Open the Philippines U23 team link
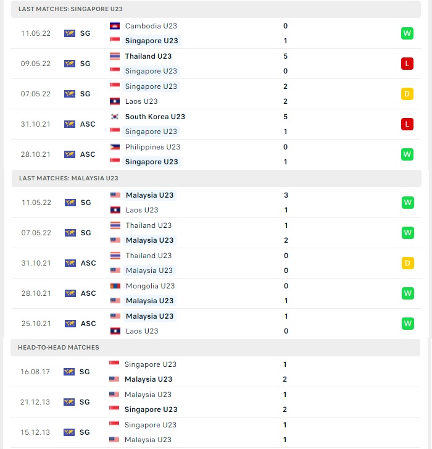Image resolution: width=432 pixels, height=449 pixels. pyautogui.click(x=153, y=147)
